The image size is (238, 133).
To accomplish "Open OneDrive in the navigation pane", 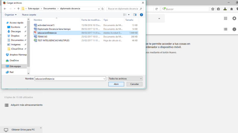I will 14,61.
